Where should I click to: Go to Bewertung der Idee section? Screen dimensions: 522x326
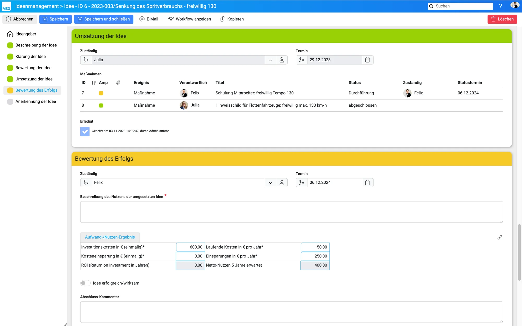tap(33, 68)
